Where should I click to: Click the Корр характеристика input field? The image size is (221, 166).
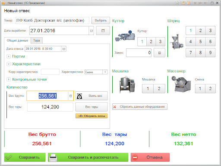[50, 72]
